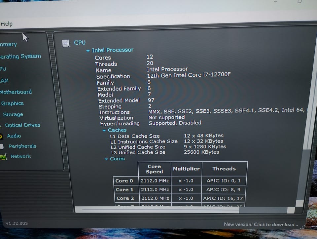Click the Extended Model value 97

click(x=151, y=100)
